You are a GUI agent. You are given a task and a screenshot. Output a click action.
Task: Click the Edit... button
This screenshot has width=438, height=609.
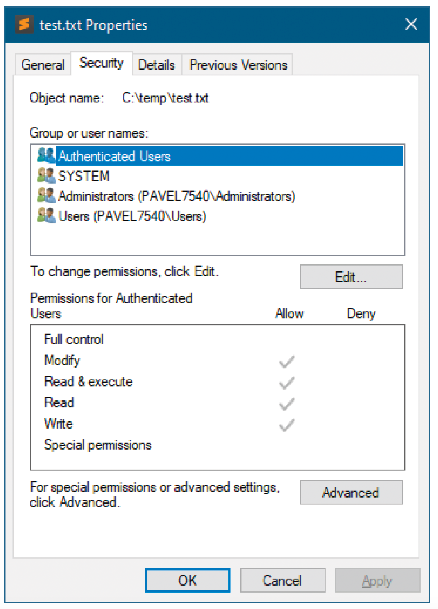(351, 277)
